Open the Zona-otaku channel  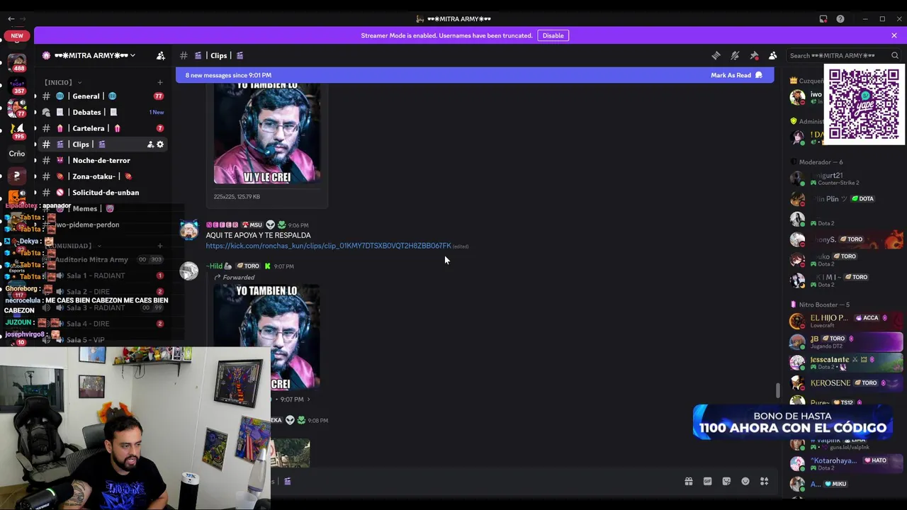101,176
